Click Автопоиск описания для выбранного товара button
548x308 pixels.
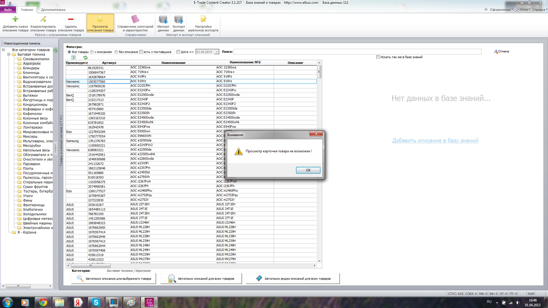pyautogui.click(x=114, y=279)
